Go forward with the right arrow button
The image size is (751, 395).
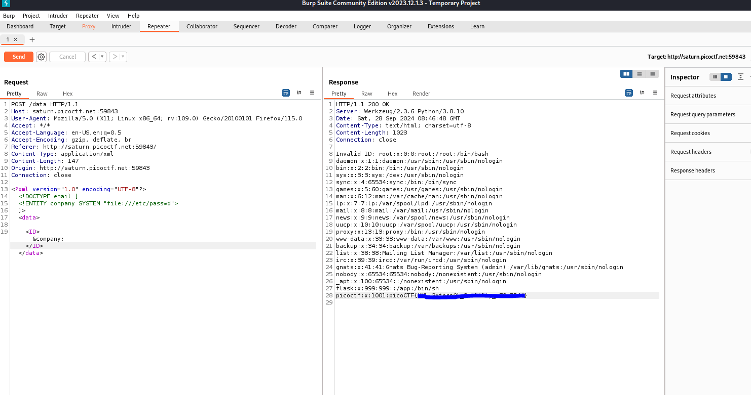pyautogui.click(x=115, y=57)
